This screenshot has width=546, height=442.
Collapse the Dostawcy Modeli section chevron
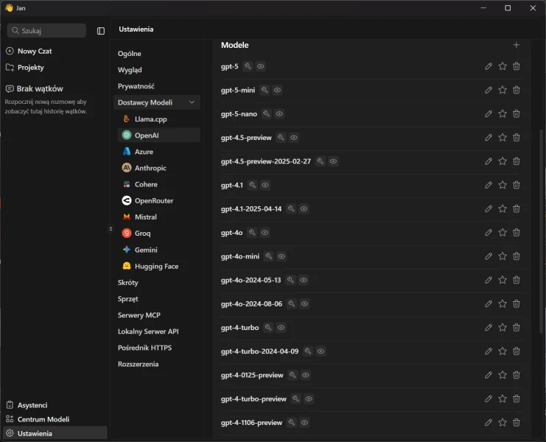(x=192, y=102)
